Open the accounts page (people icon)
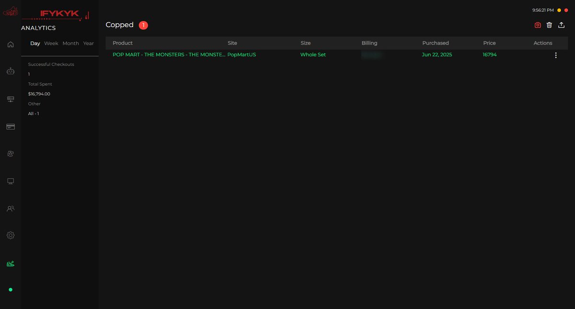The height and width of the screenshot is (309, 575). coord(11,209)
